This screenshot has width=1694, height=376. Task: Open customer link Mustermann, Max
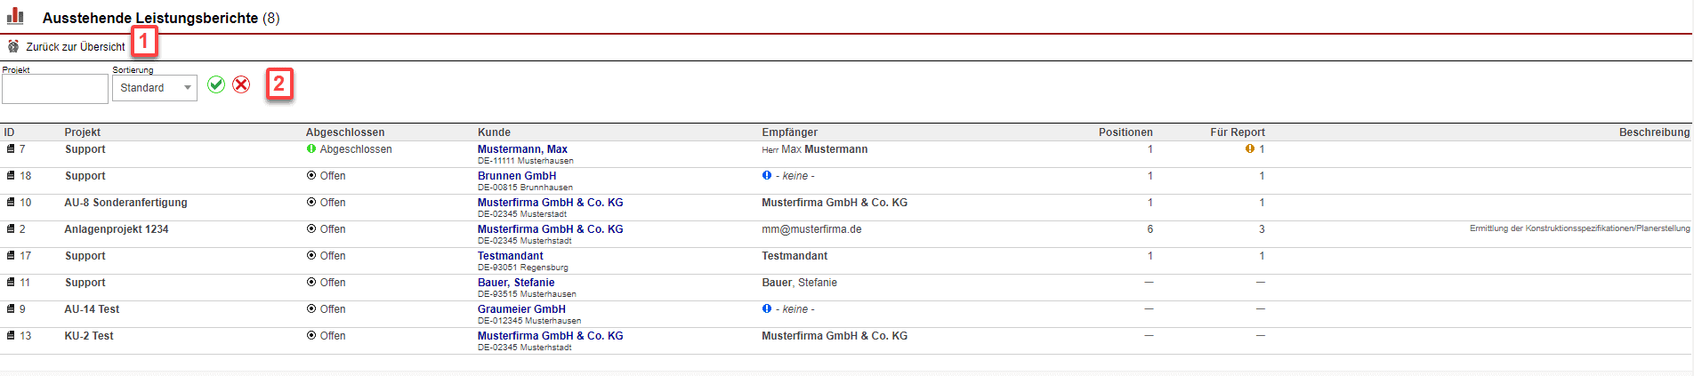click(x=522, y=149)
